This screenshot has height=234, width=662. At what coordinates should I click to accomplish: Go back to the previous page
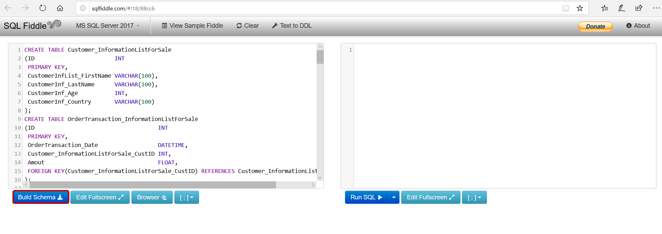(x=8, y=8)
